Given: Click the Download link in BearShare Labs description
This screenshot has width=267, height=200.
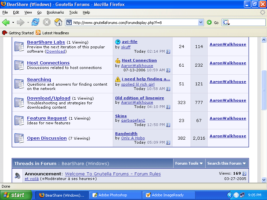Looking at the screenshot, I should pyautogui.click(x=56, y=51).
